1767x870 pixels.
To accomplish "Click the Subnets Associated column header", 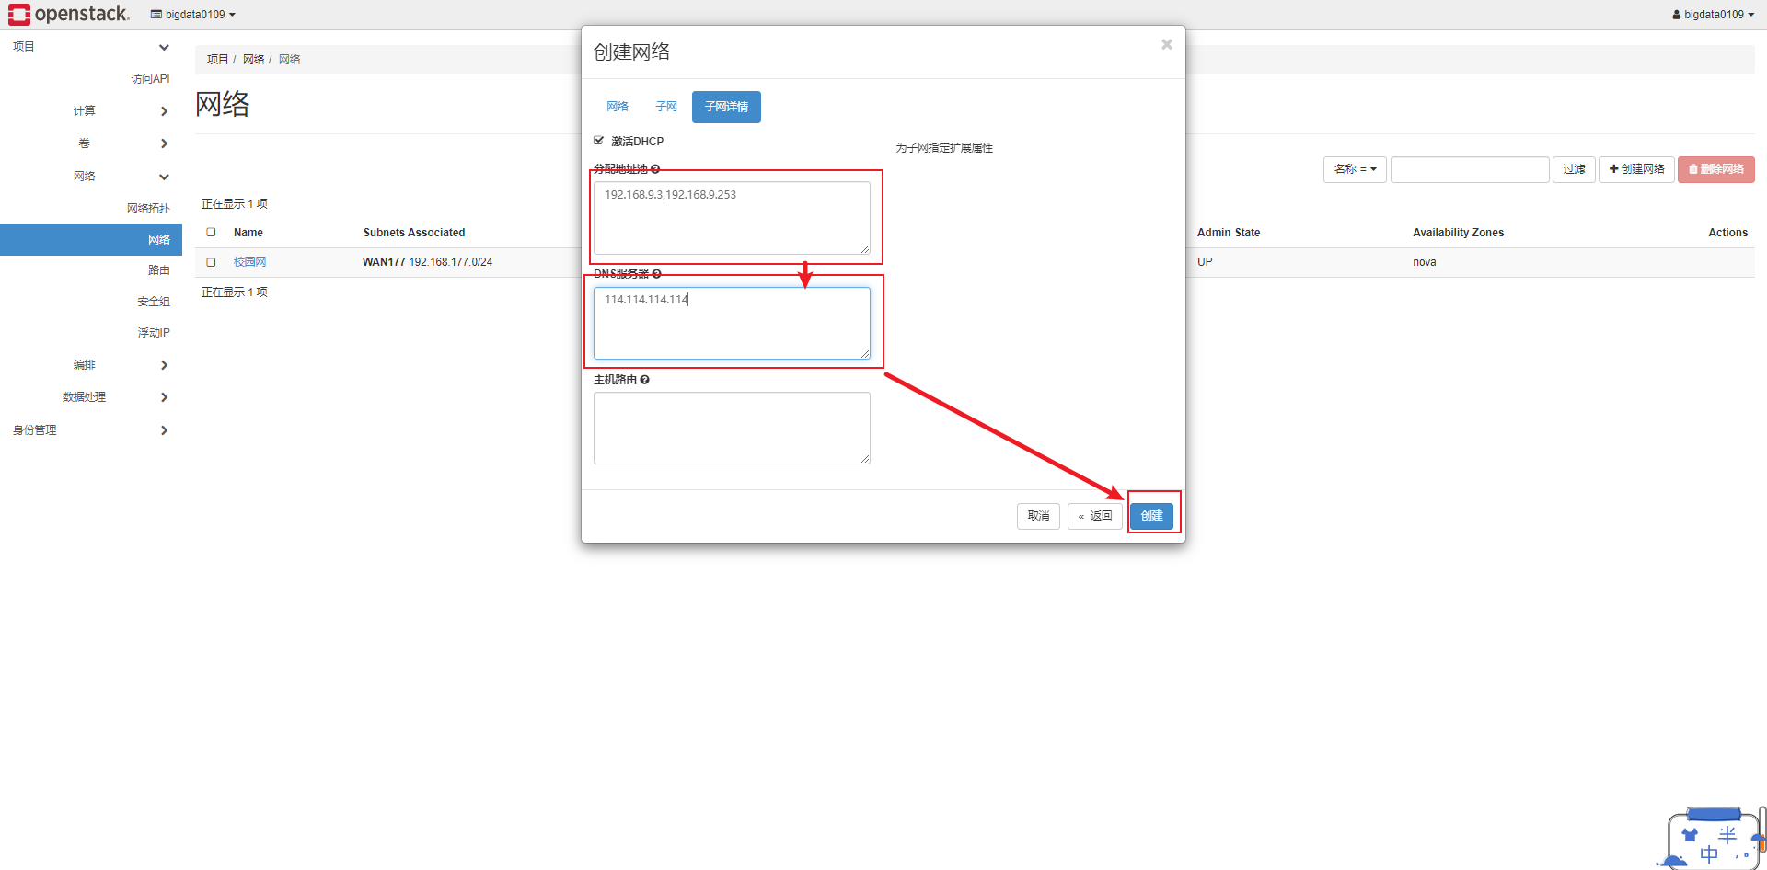I will tap(414, 233).
